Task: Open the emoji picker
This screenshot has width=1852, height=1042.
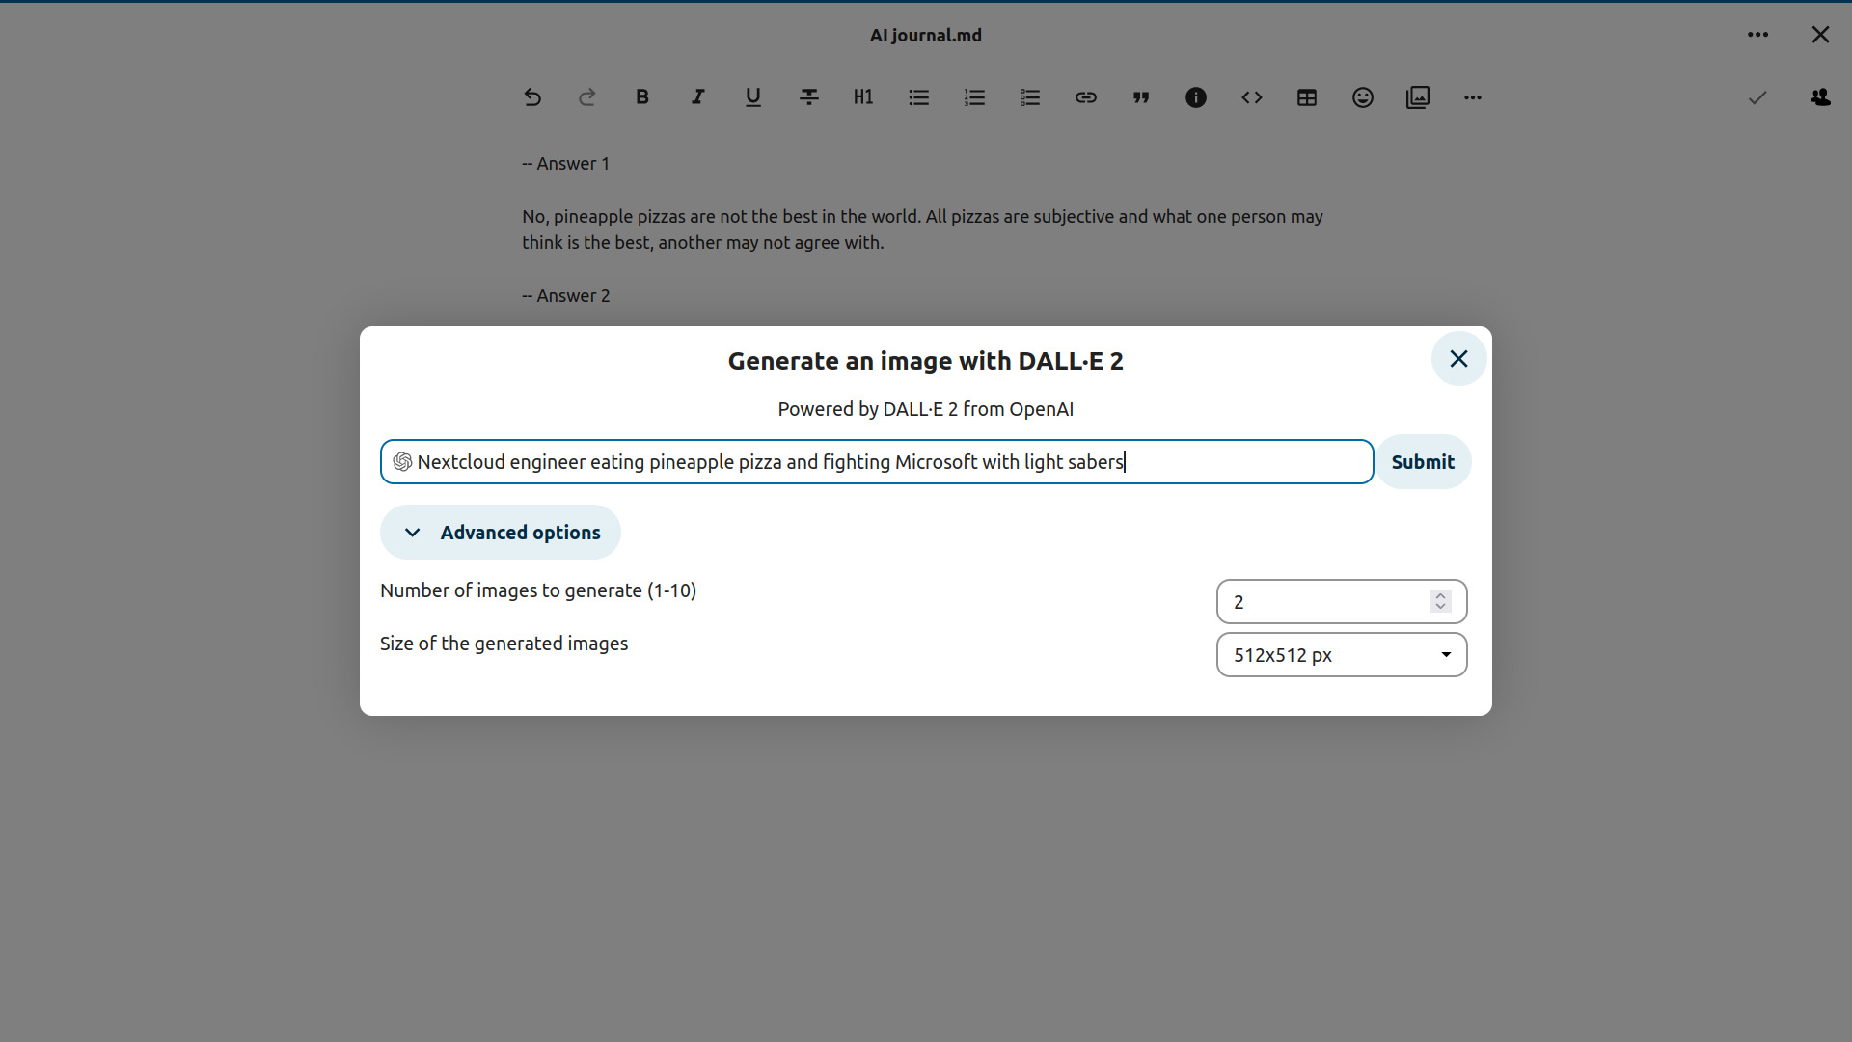Action: [1363, 97]
